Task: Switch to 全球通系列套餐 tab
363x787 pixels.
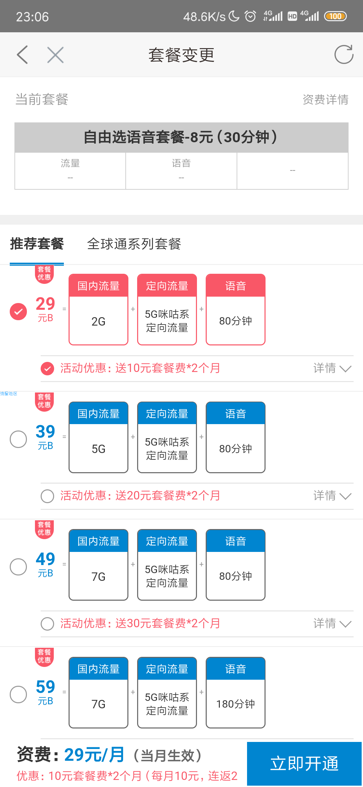Action: [x=134, y=244]
